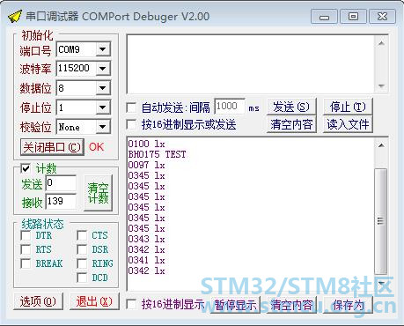
Task: Click the 暂停显示 pause display button
Action: click(x=235, y=306)
